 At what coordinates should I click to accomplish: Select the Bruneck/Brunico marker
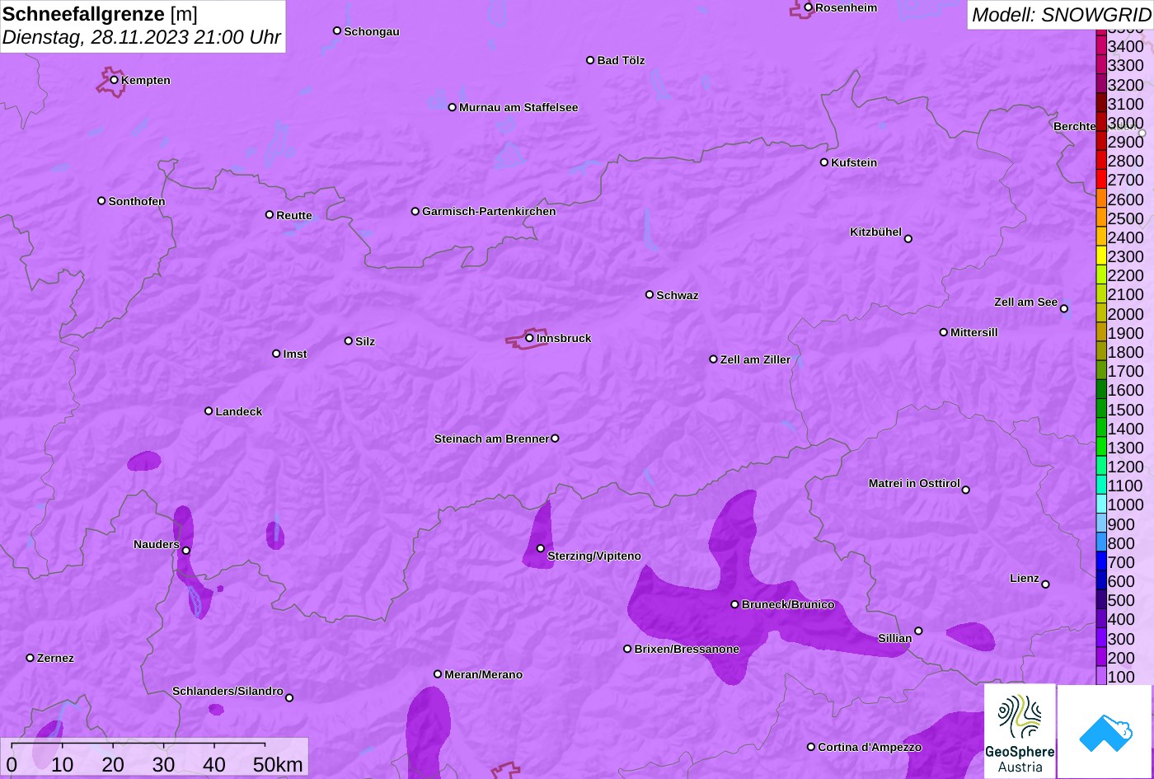735,604
